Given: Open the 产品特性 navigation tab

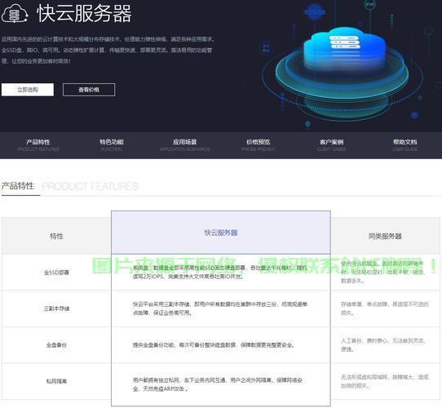Looking at the screenshot, I should 38,144.
